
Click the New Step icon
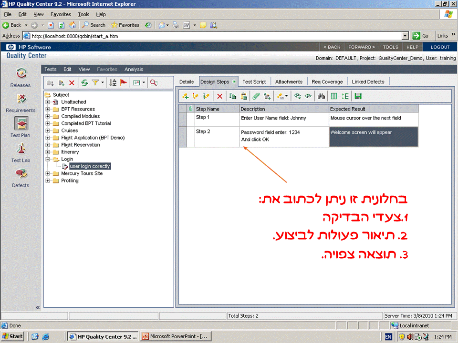[x=186, y=96]
